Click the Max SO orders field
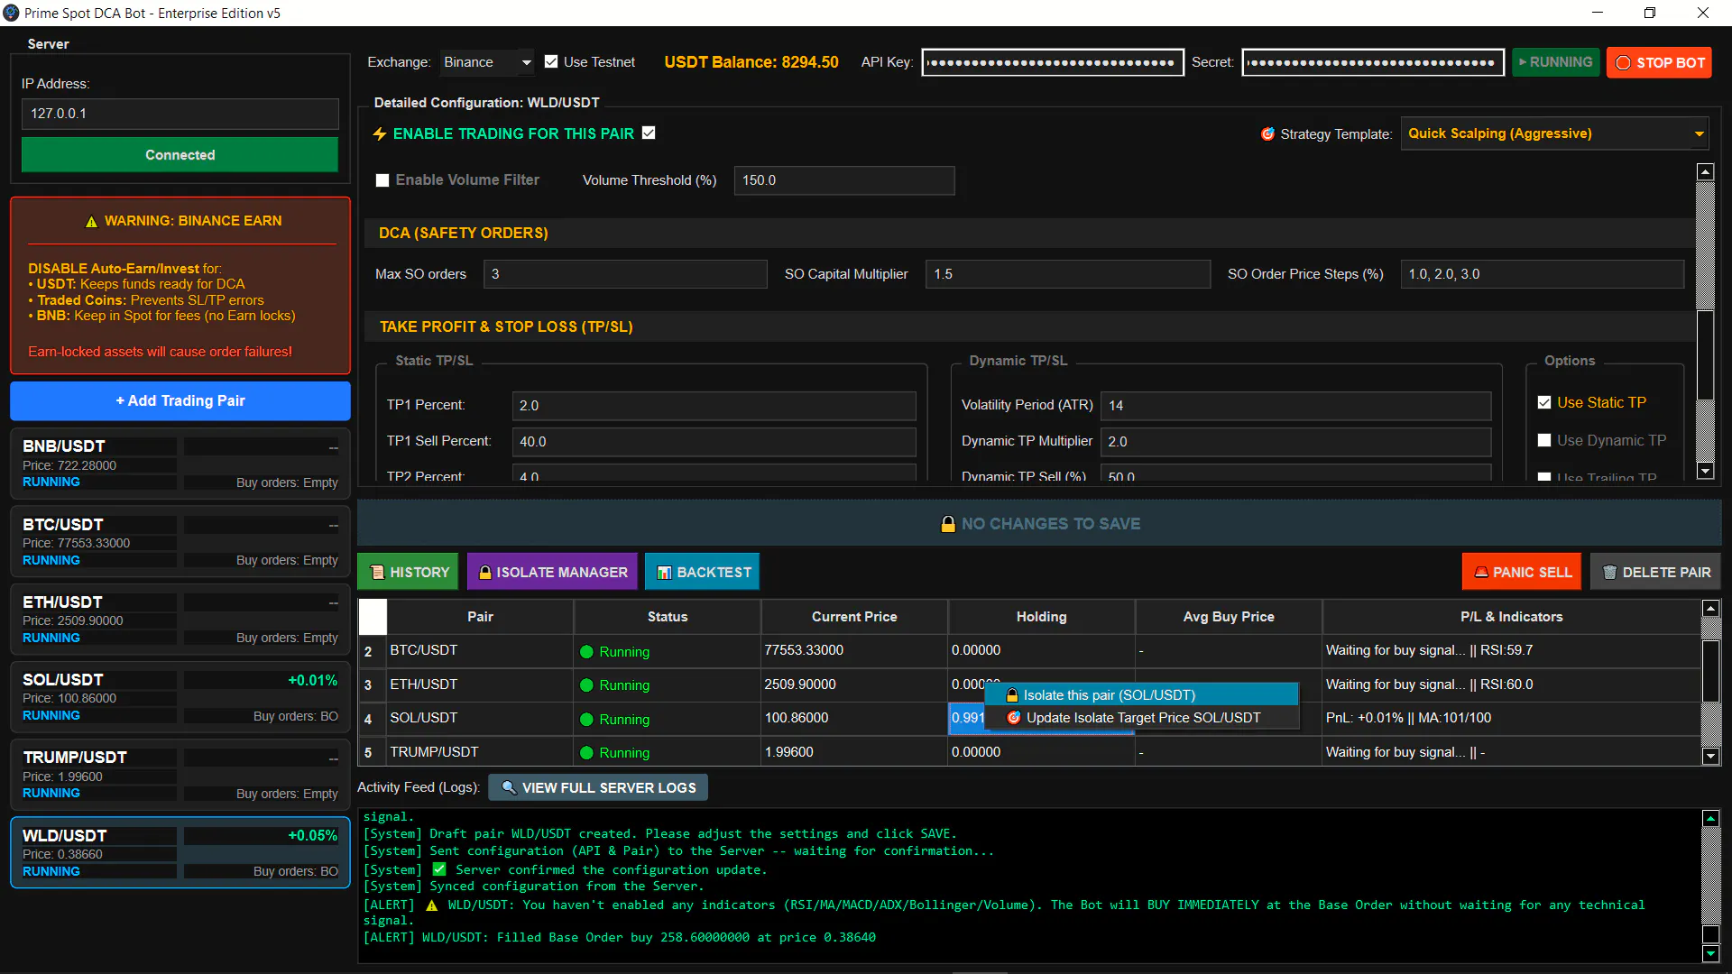 click(625, 274)
